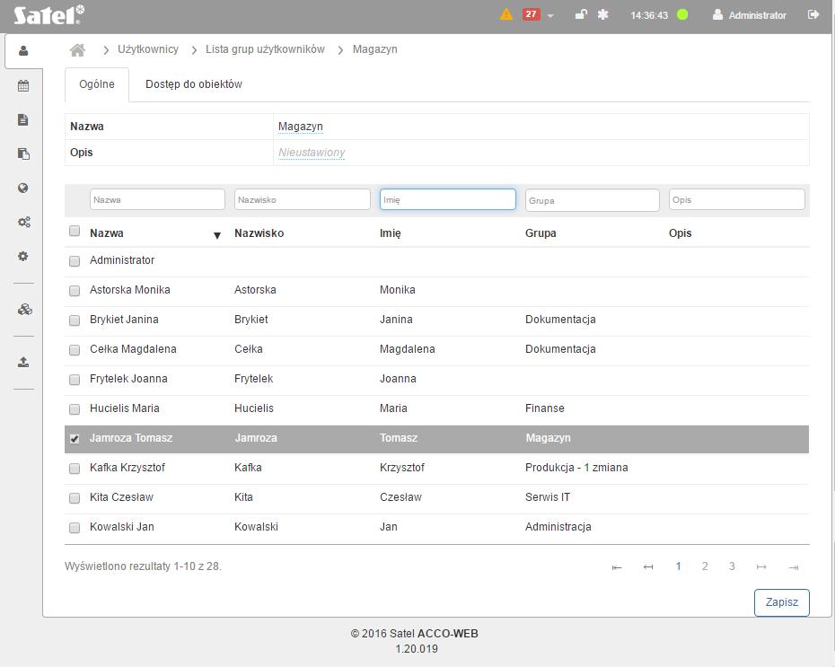This screenshot has height=667, width=835.
Task: Click the Zapisz save button
Action: [x=782, y=602]
